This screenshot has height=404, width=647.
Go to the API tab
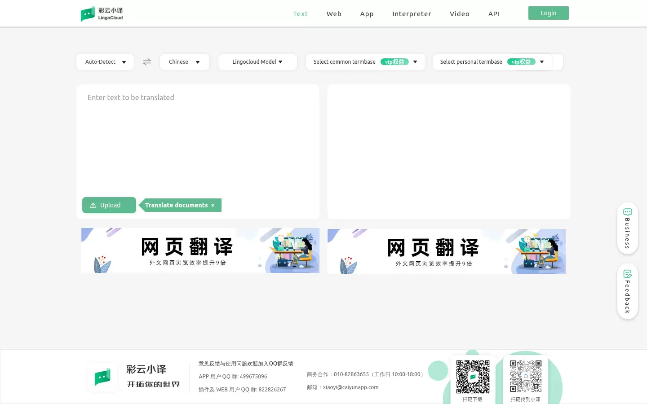click(494, 14)
